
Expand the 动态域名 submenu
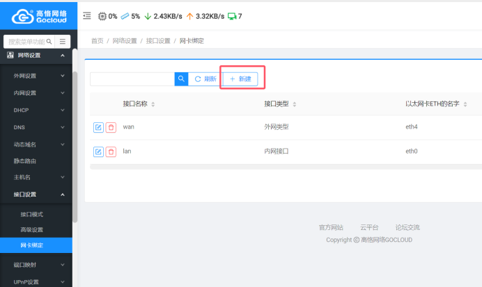[63, 145]
